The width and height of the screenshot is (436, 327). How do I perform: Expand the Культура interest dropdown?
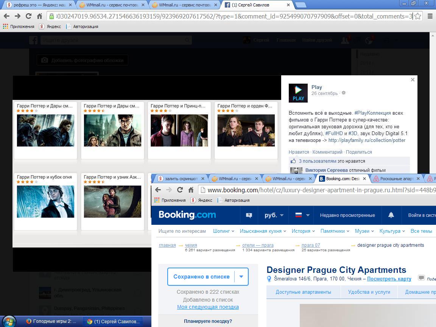coord(392,231)
